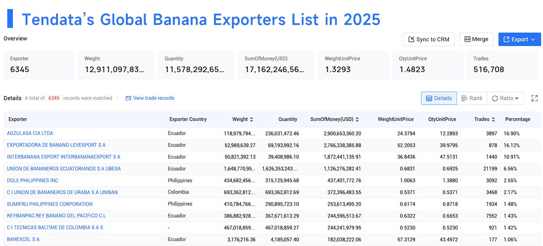
Task: Click Philippines country cell for DOLE row
Action: 180,181
